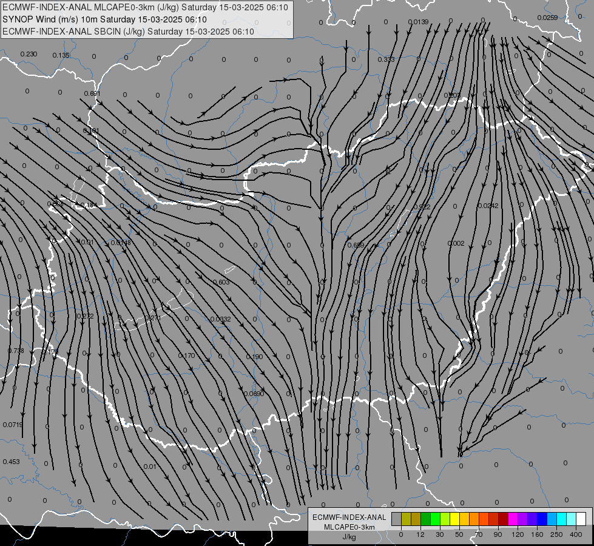Click the map value 0.230
This screenshot has width=594, height=546.
pos(29,54)
